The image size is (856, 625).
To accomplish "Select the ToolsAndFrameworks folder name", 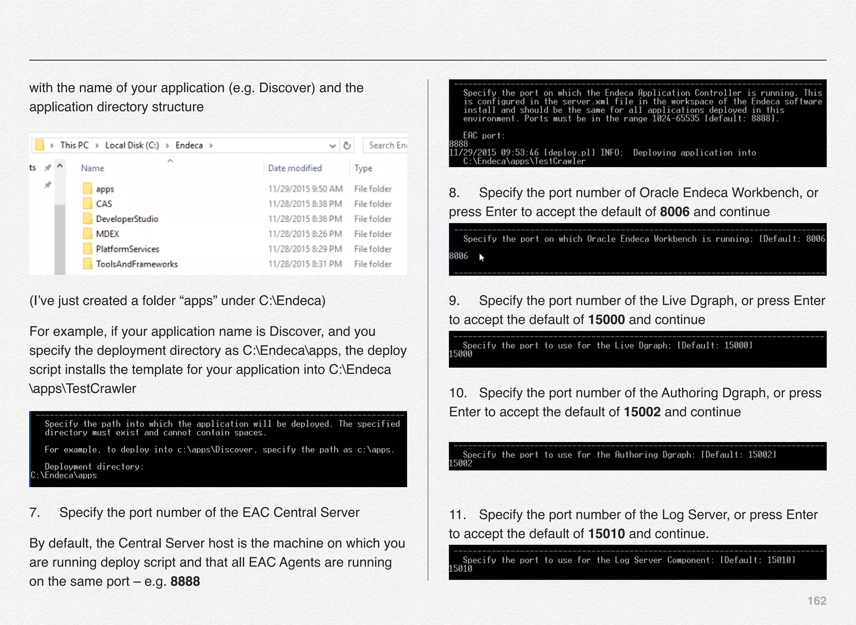I will 137,264.
